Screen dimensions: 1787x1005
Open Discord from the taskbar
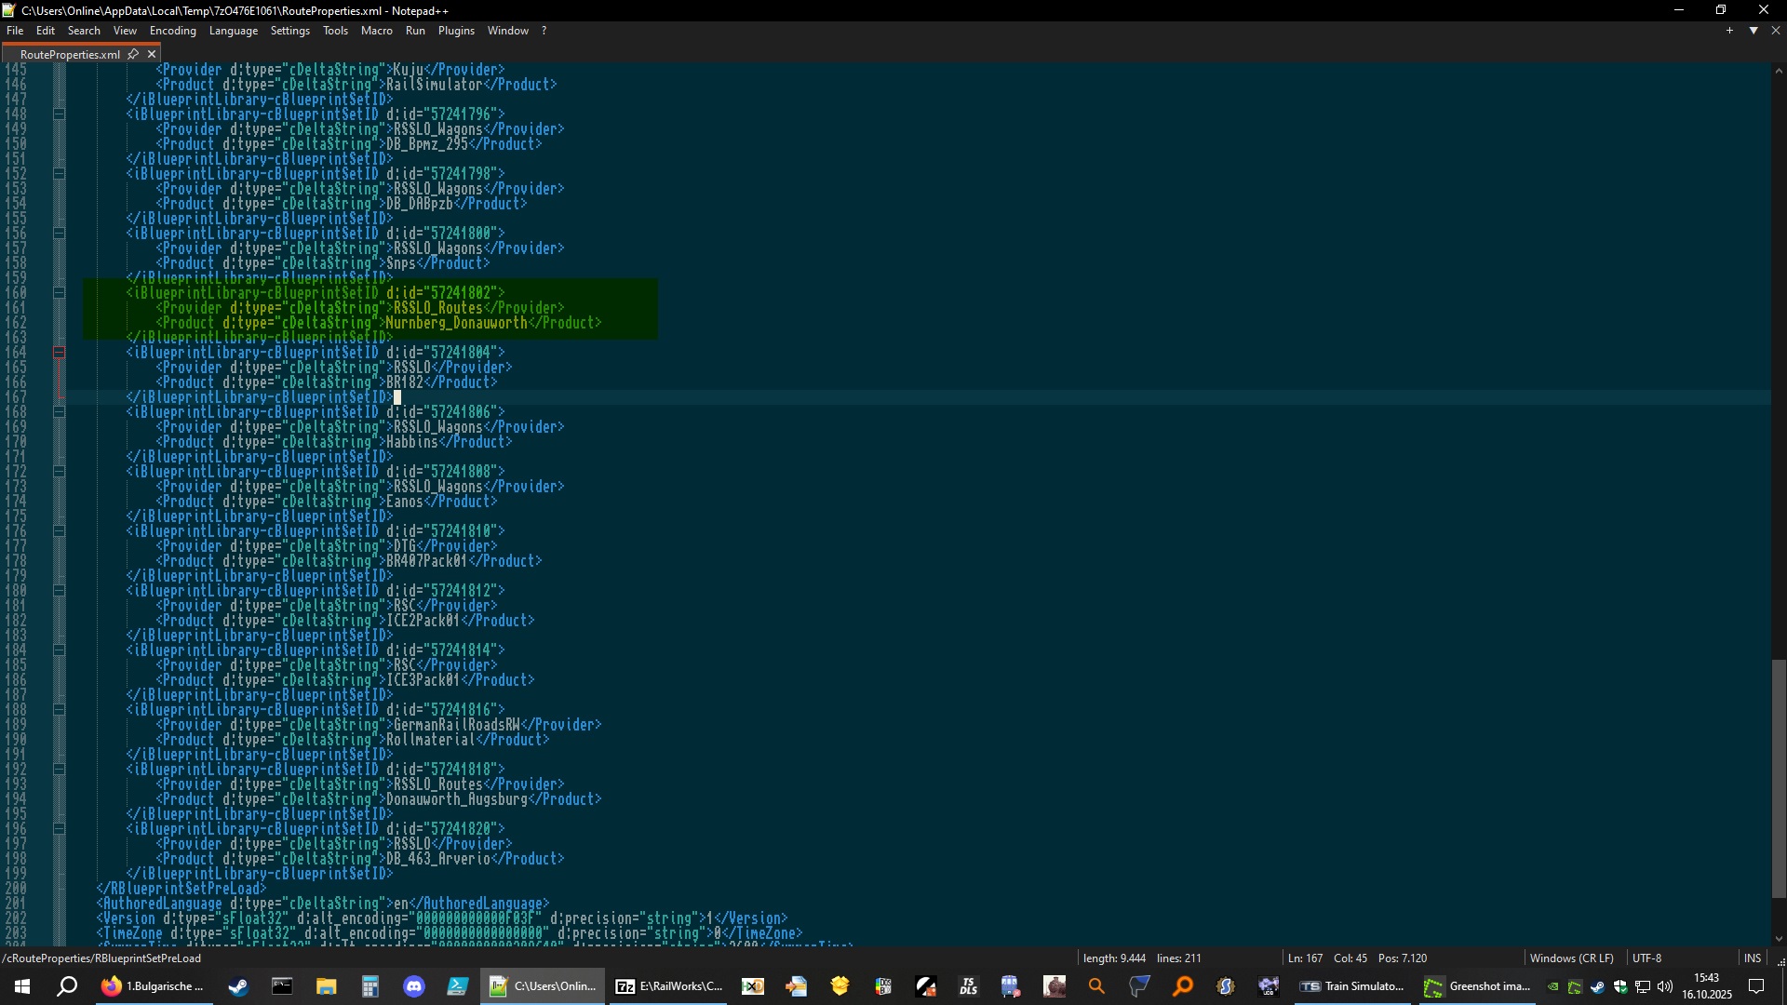(414, 986)
